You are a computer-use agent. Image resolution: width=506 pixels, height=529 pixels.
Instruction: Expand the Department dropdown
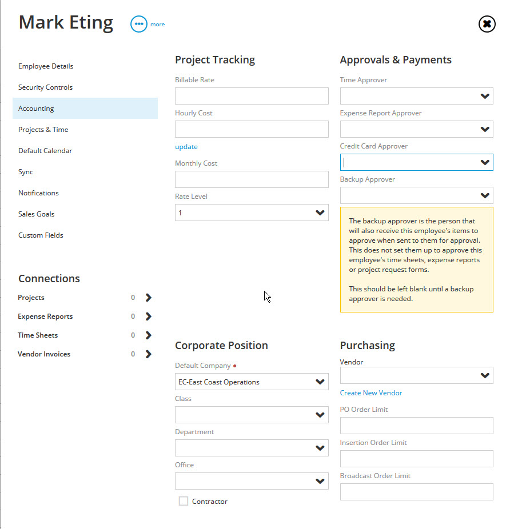[x=252, y=448]
